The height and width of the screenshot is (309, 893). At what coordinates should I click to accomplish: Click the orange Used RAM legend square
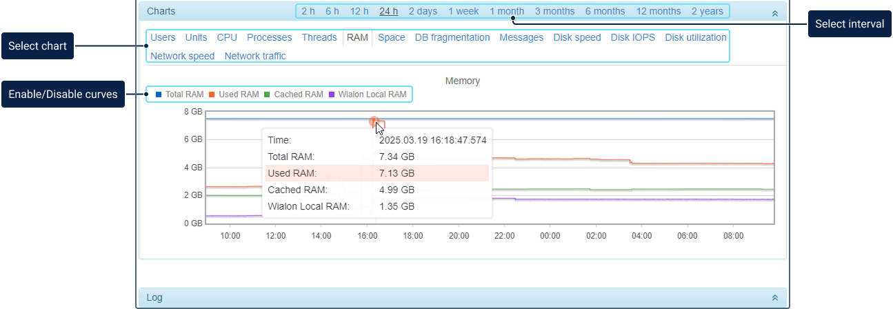pos(212,94)
